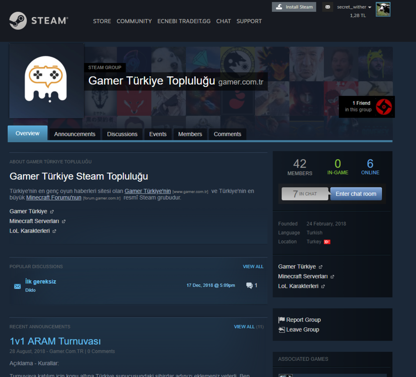Open the ECNEBI TRADEIT.GG menu

click(184, 21)
